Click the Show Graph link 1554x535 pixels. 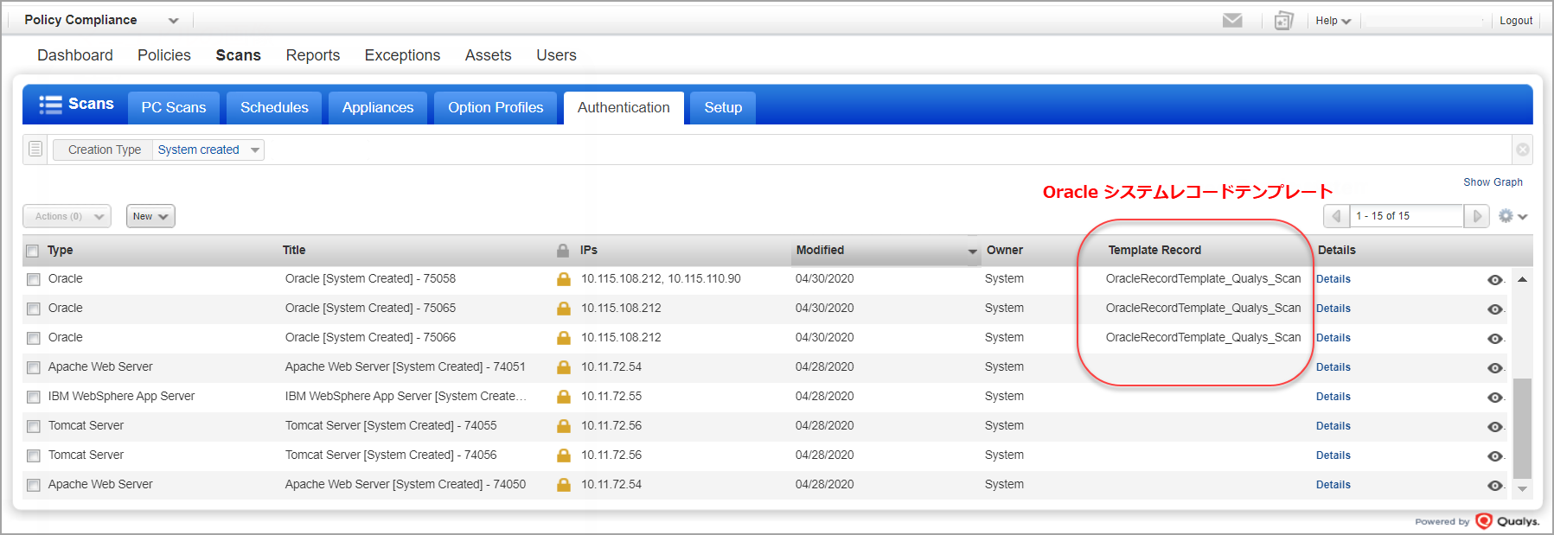click(1493, 182)
